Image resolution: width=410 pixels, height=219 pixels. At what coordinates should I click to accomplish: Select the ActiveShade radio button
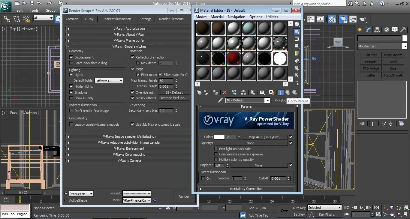(66, 200)
